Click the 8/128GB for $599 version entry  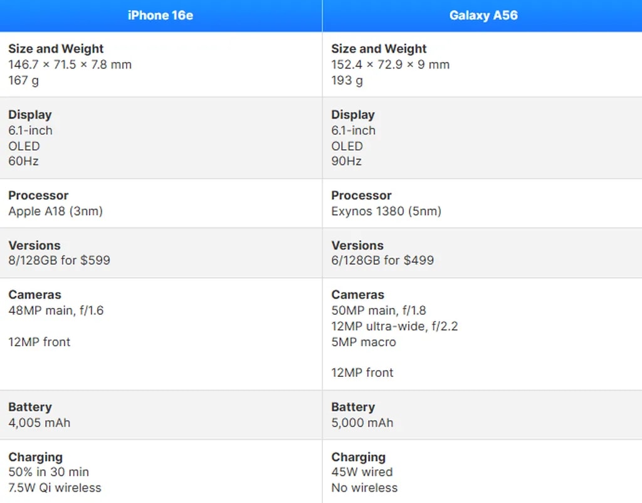pyautogui.click(x=59, y=260)
